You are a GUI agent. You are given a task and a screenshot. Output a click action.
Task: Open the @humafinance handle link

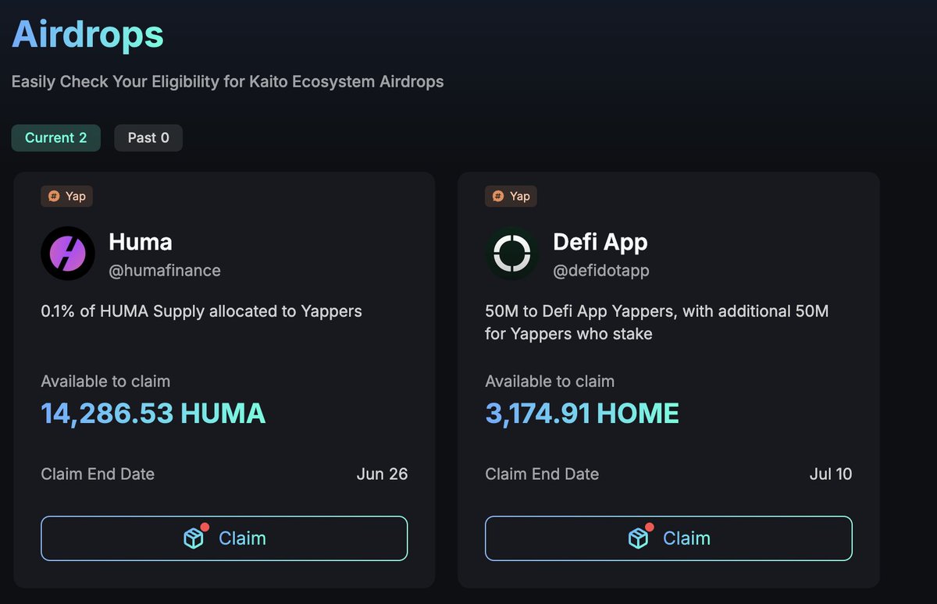(x=165, y=271)
